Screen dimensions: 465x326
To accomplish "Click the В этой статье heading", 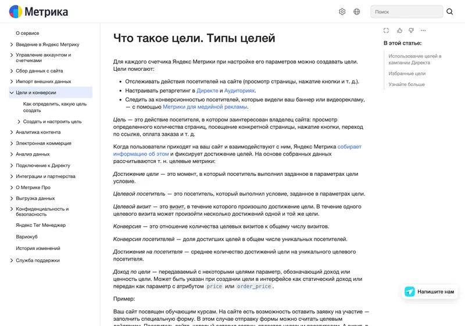I will (x=402, y=43).
